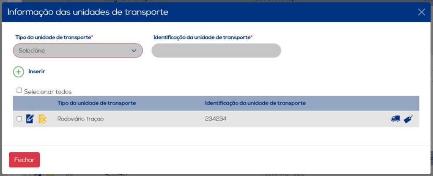Check the Selecionar todos checkbox
This screenshot has width=433, height=176.
pyautogui.click(x=19, y=91)
